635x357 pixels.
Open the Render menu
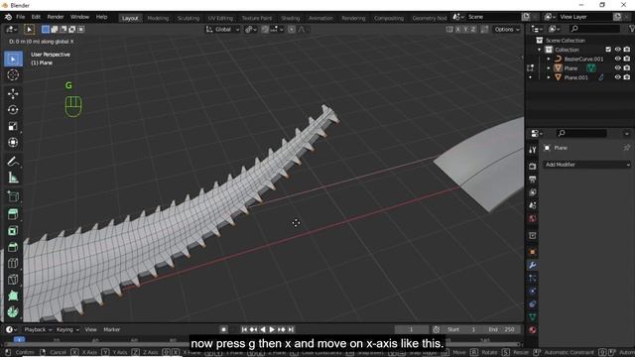[x=56, y=17]
